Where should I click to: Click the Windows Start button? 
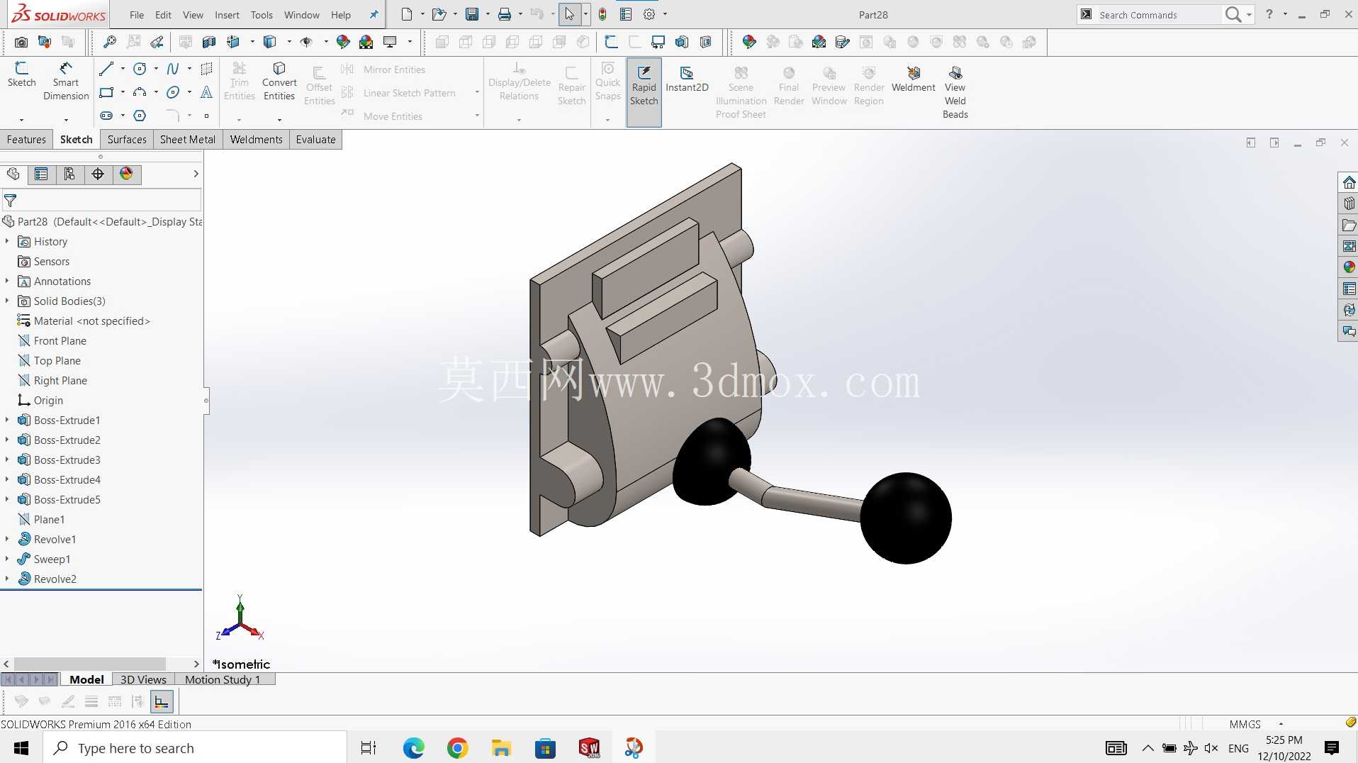(21, 748)
